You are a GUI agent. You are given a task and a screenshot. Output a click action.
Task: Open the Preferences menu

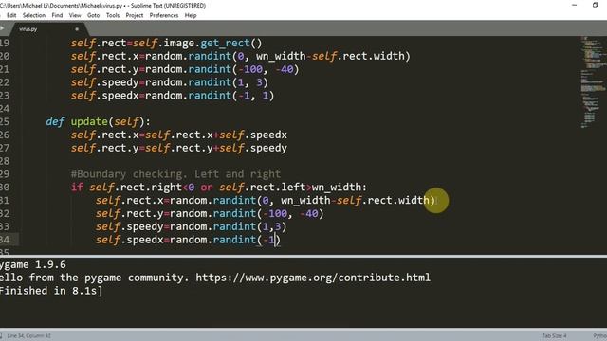click(x=164, y=15)
